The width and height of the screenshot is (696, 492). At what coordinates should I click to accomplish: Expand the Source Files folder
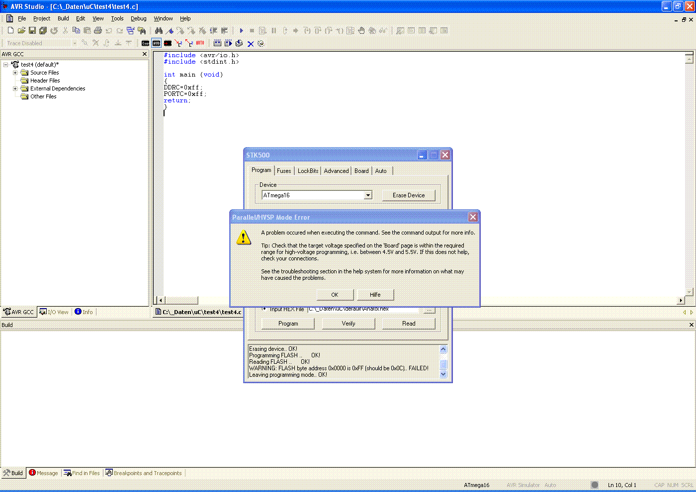pos(15,73)
